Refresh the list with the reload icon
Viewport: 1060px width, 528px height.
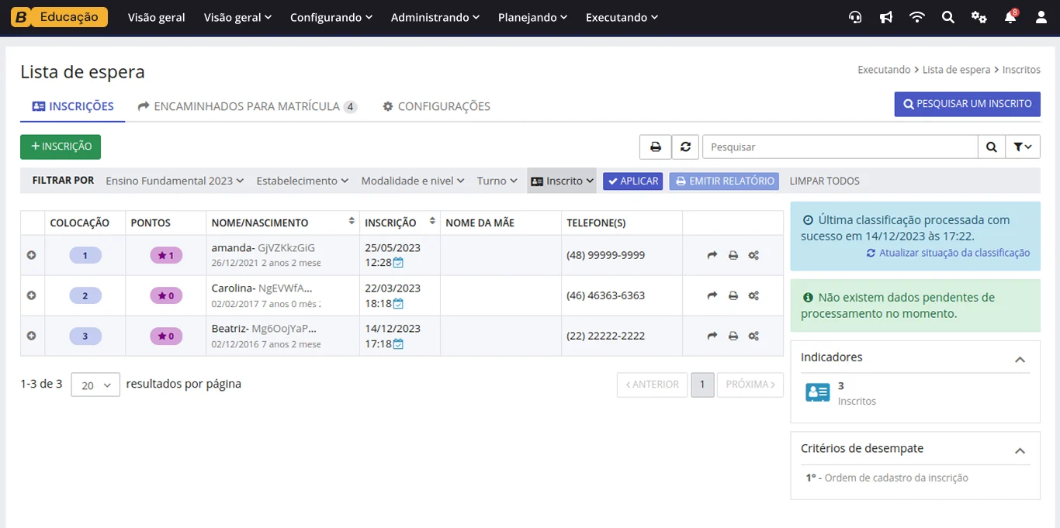[x=685, y=147]
